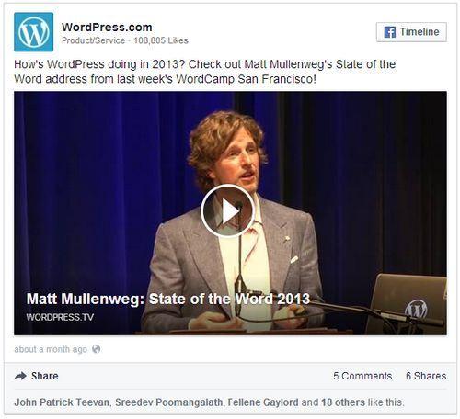Open the Timeline button

(x=411, y=32)
